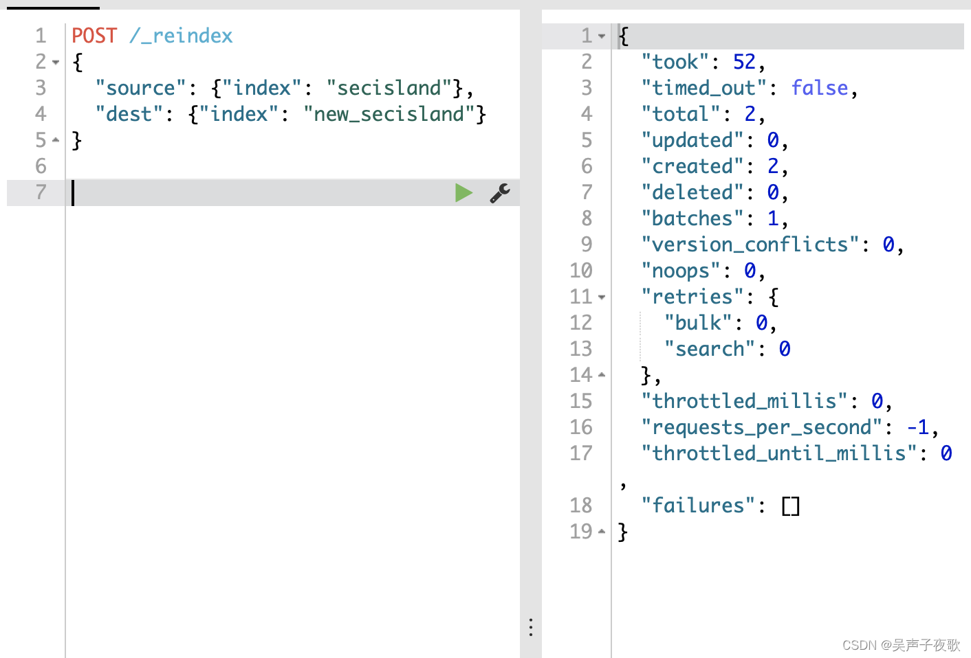Collapse the "retries" object fold arrow at line 11
Viewport: 971px width, 658px height.
click(x=602, y=297)
